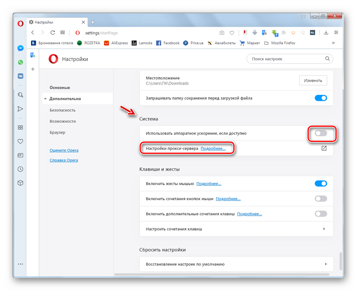Click the gray puzzle-piece extension icon

[284, 33]
